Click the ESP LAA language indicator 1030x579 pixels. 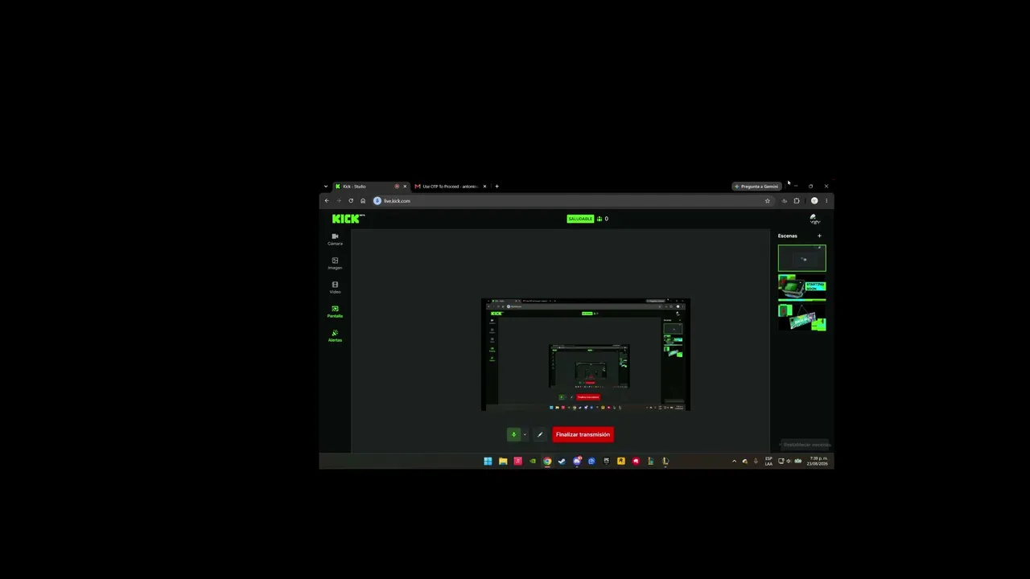(x=768, y=462)
